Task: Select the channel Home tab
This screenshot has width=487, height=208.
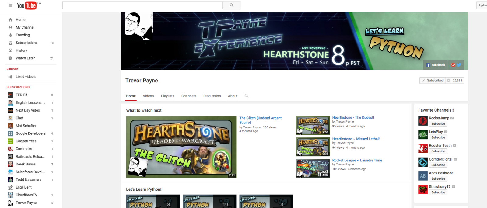Action: (131, 96)
